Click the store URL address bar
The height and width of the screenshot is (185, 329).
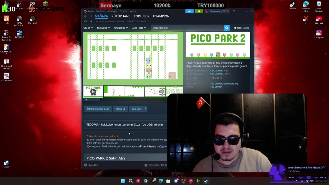coord(121,21)
